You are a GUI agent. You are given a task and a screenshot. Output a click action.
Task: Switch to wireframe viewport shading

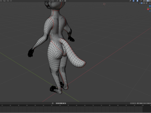click(146, 1)
